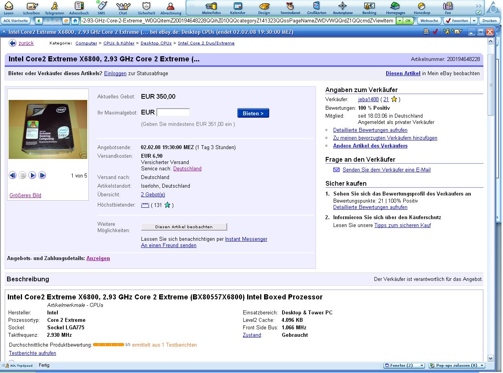Open the Pop-ups zulassen dropdown
The width and height of the screenshot is (503, 373).
(x=457, y=366)
